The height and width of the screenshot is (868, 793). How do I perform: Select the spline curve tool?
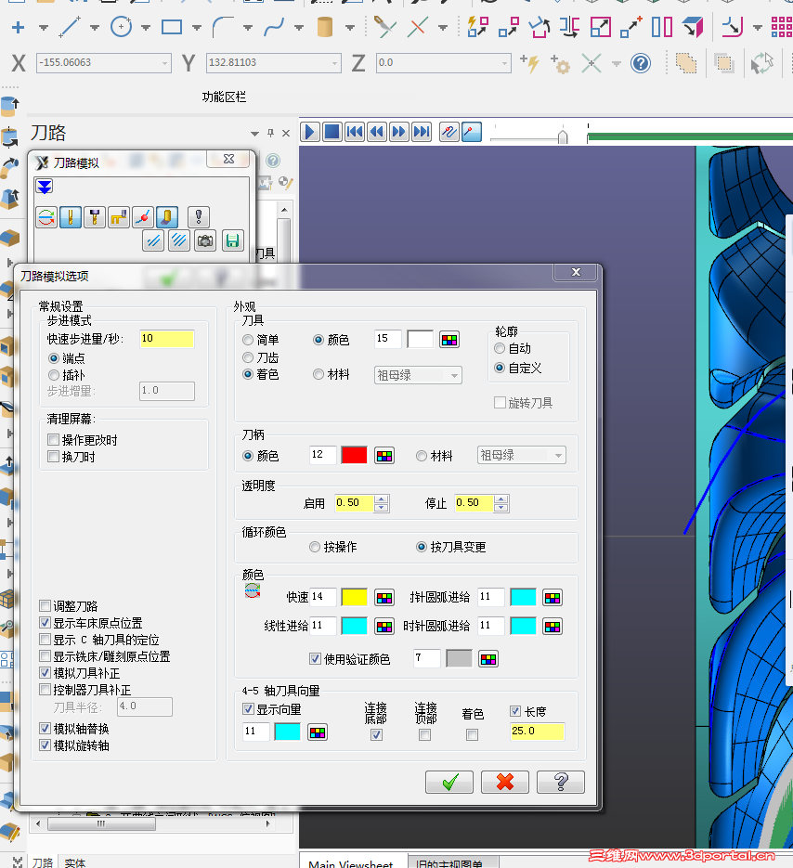pyautogui.click(x=274, y=27)
